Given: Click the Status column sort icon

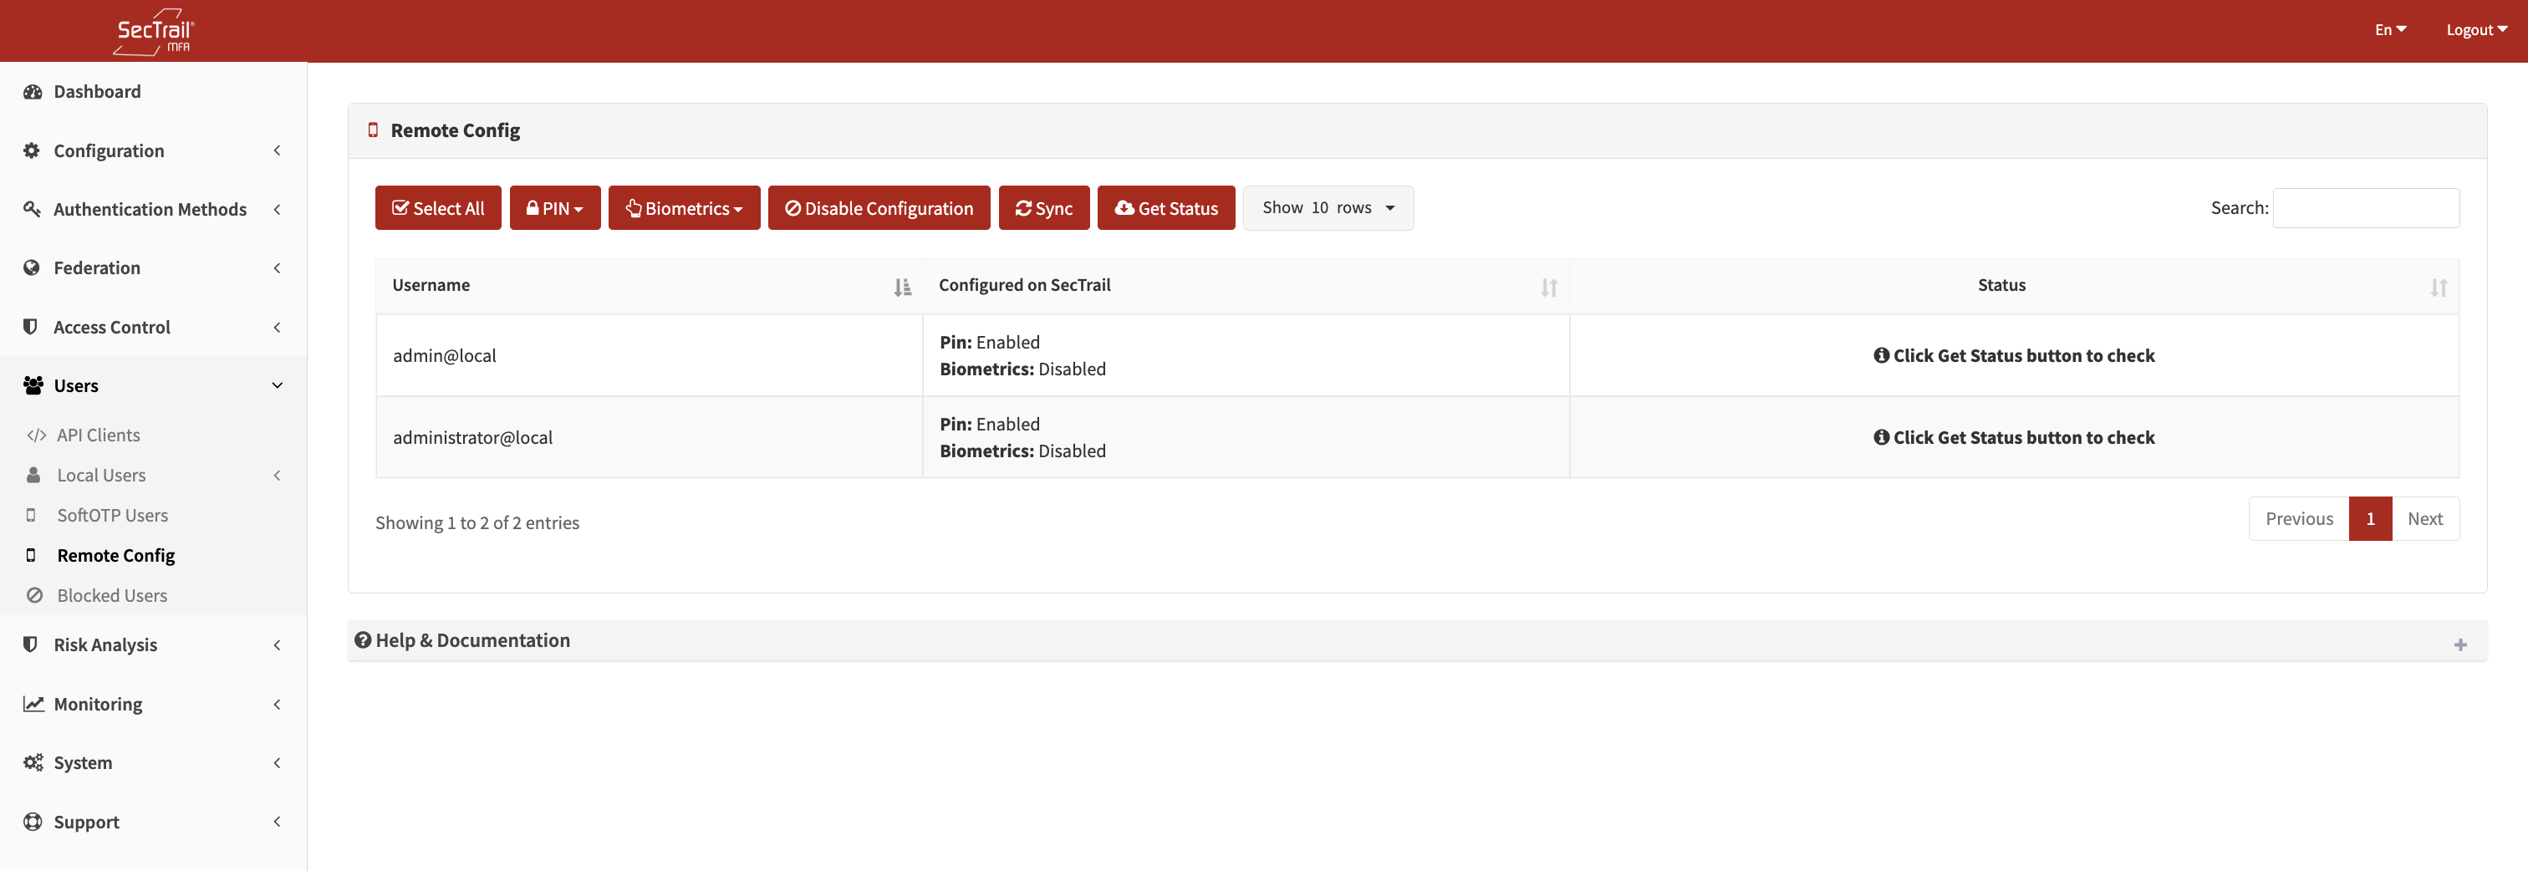Looking at the screenshot, I should 2438,288.
